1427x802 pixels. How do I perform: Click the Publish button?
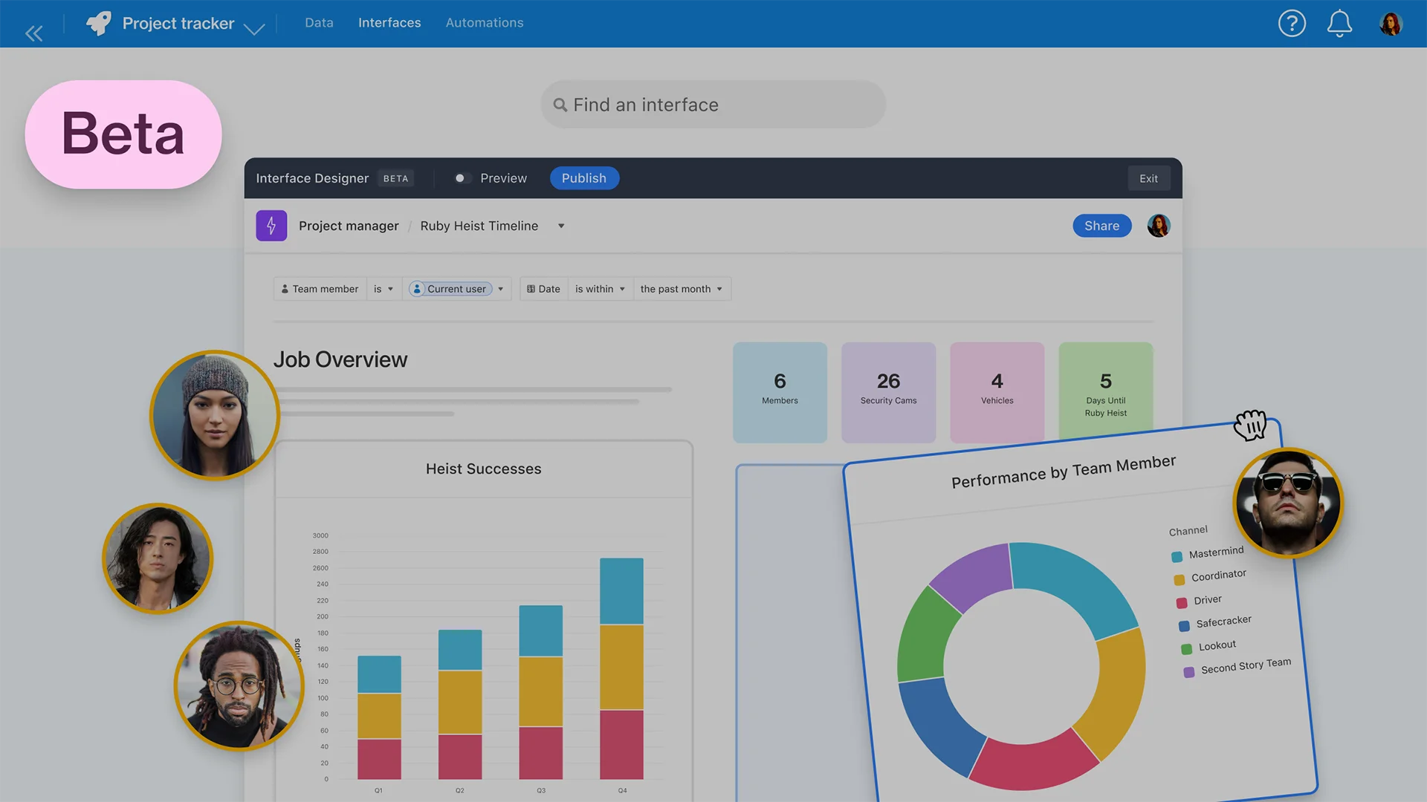(584, 178)
